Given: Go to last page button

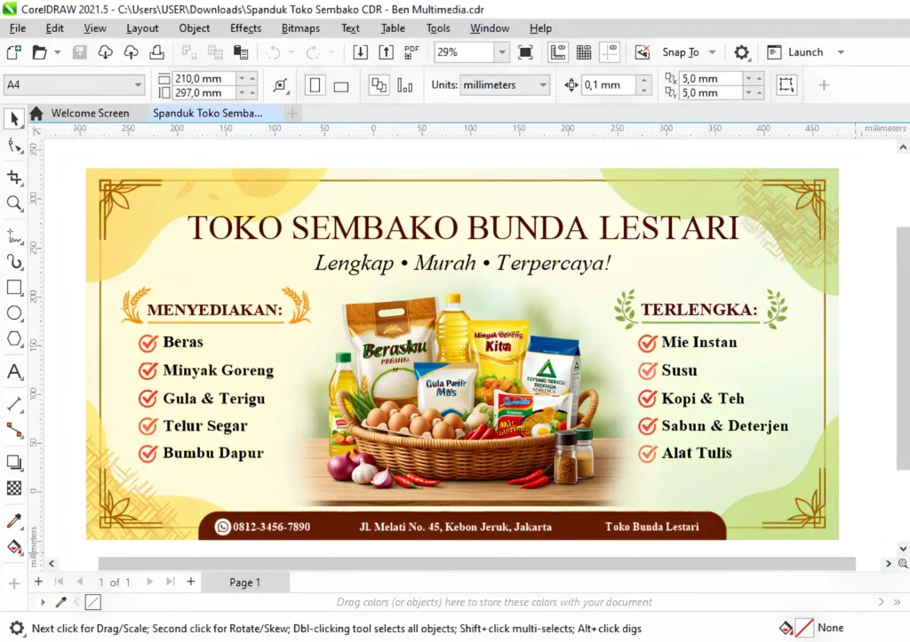Looking at the screenshot, I should [170, 581].
